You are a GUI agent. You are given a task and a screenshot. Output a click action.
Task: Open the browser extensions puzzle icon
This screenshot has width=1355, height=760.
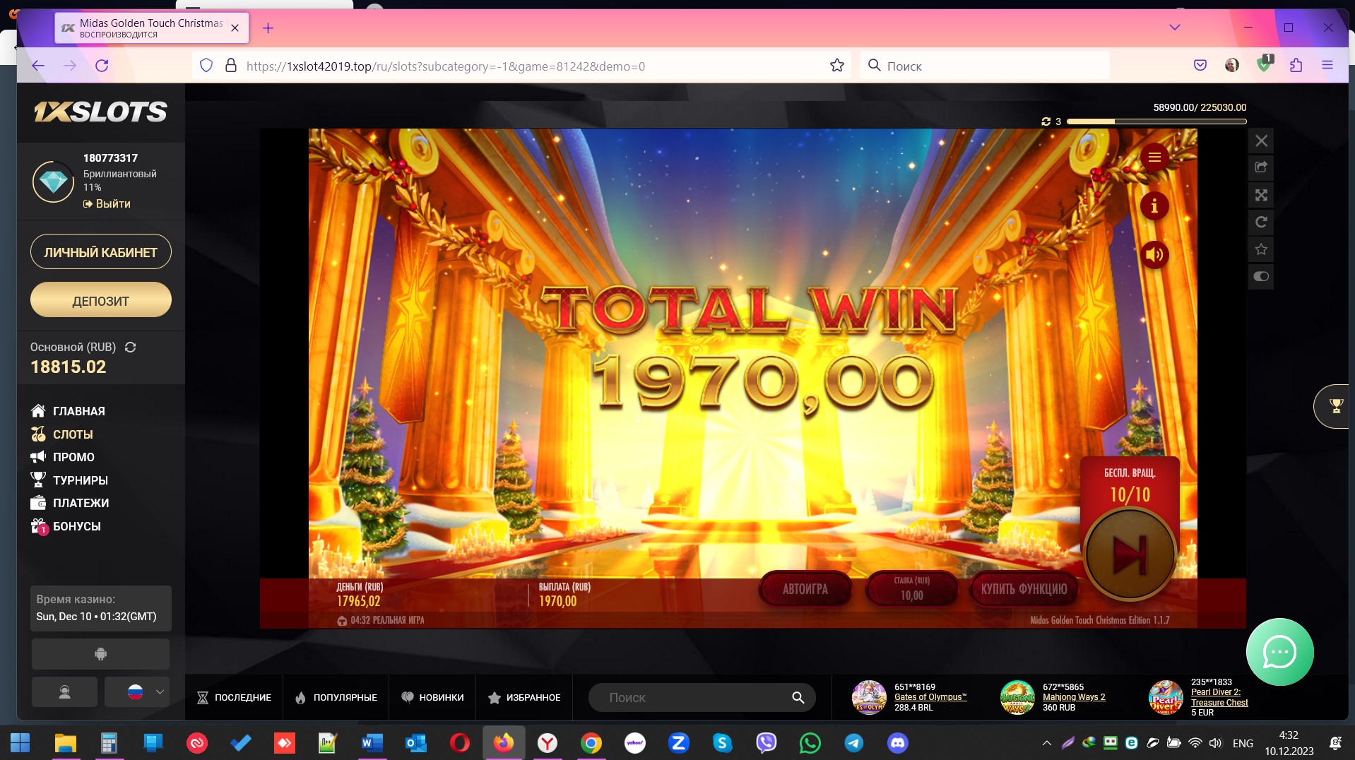(1296, 66)
